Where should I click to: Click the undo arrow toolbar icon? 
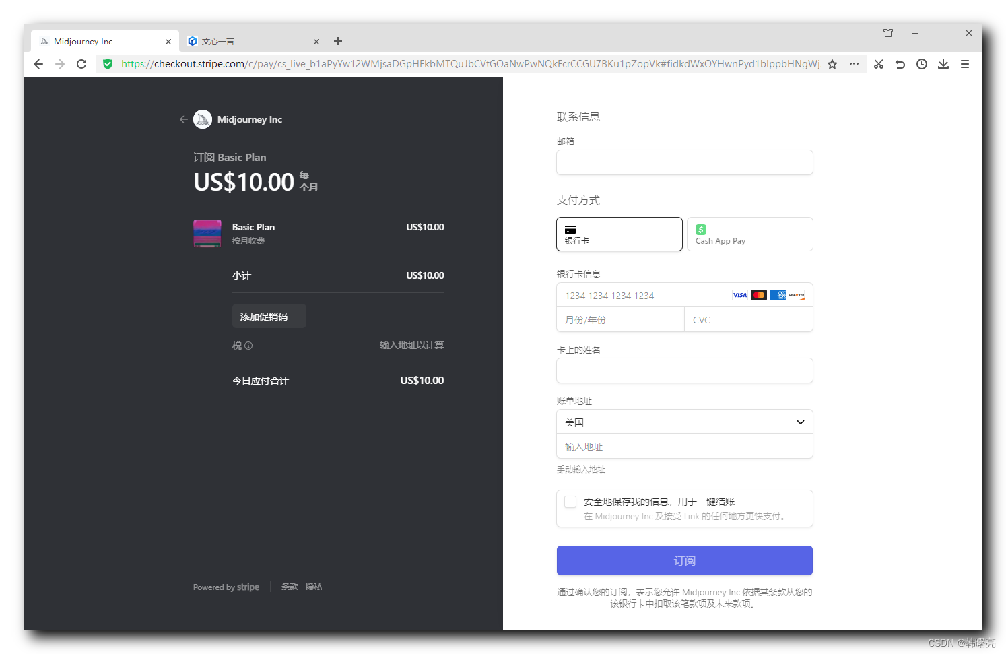[900, 64]
